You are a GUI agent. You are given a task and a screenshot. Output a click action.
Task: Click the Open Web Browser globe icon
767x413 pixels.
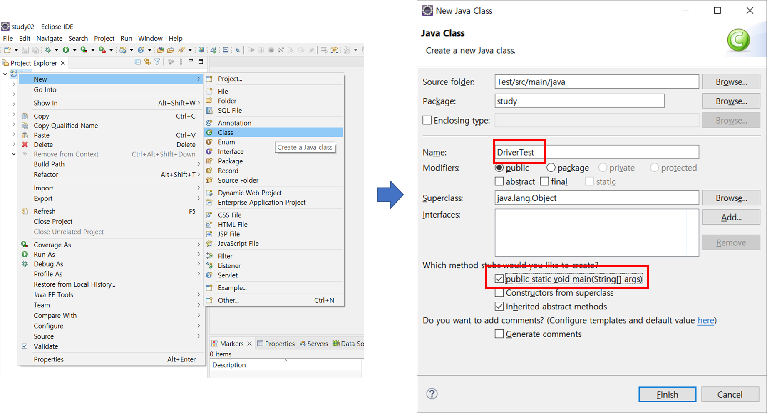[x=201, y=50]
